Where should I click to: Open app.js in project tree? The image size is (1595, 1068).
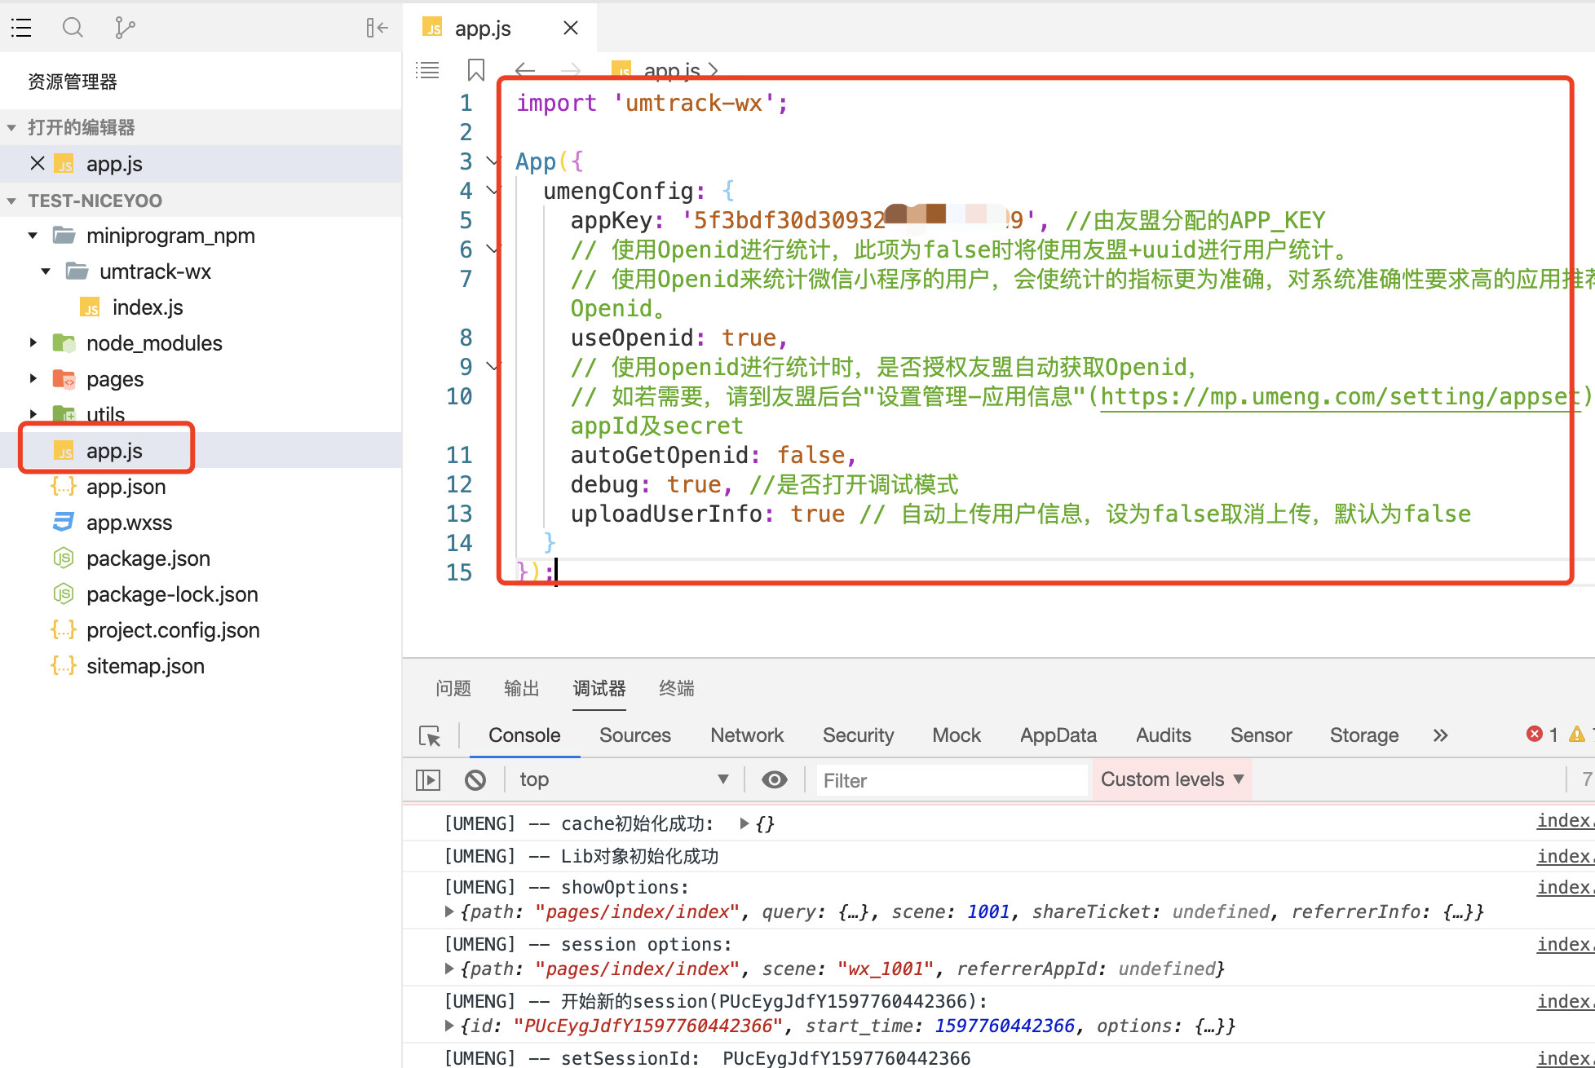pyautogui.click(x=114, y=451)
